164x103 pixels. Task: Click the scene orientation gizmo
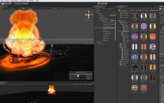89,15
